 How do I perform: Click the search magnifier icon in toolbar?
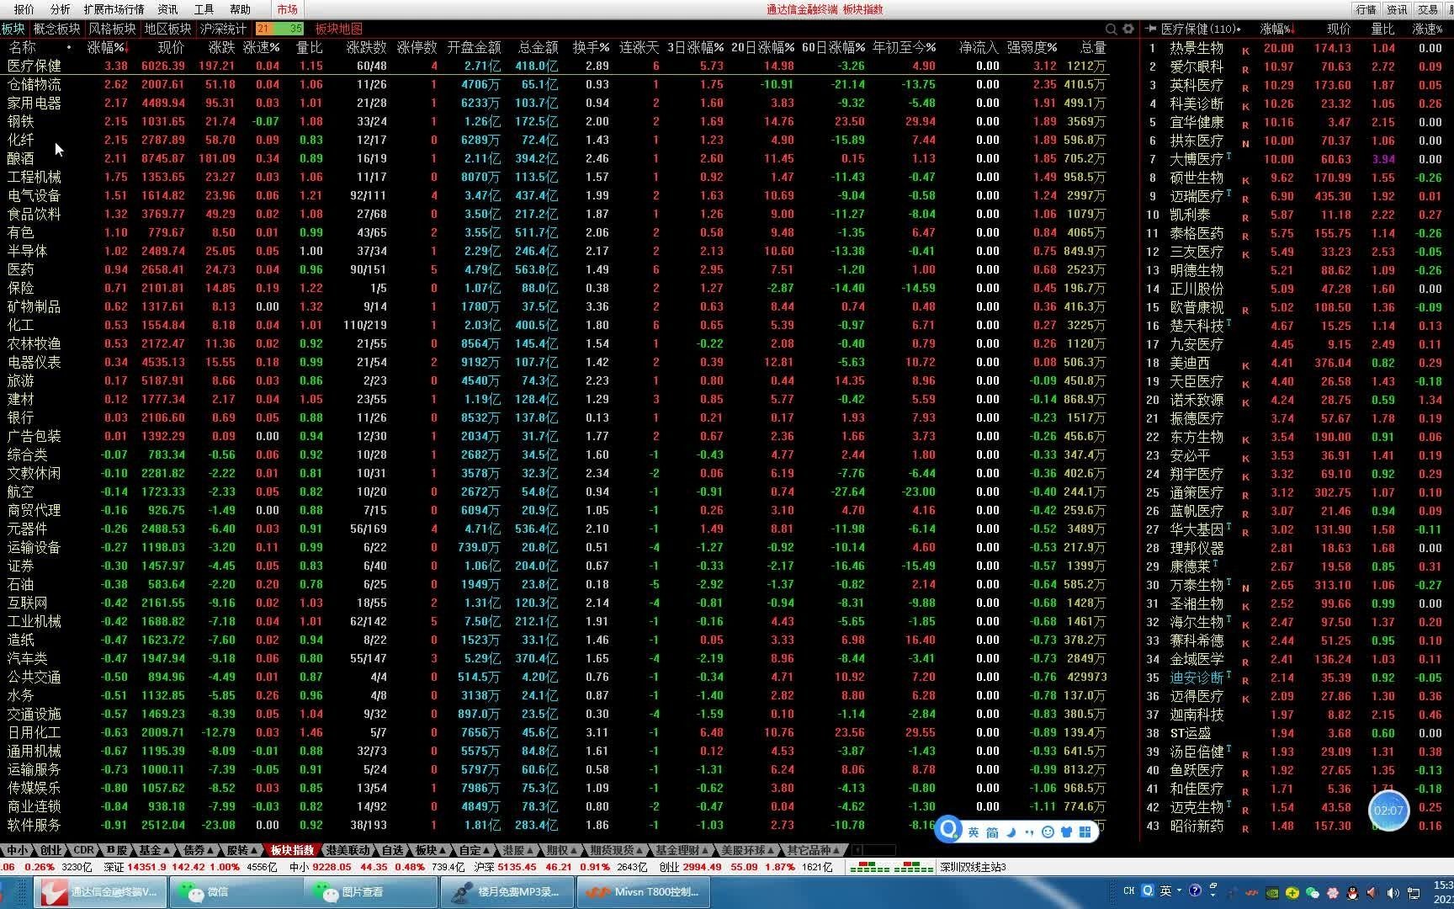tap(1112, 29)
